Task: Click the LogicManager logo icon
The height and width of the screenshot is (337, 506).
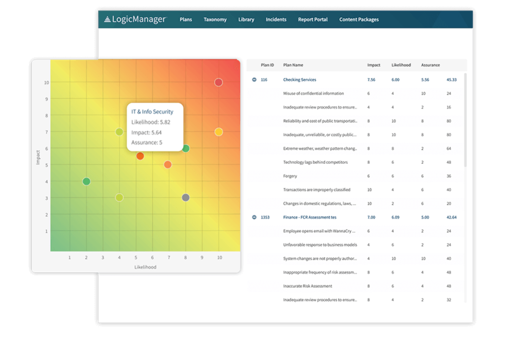Action: point(107,19)
